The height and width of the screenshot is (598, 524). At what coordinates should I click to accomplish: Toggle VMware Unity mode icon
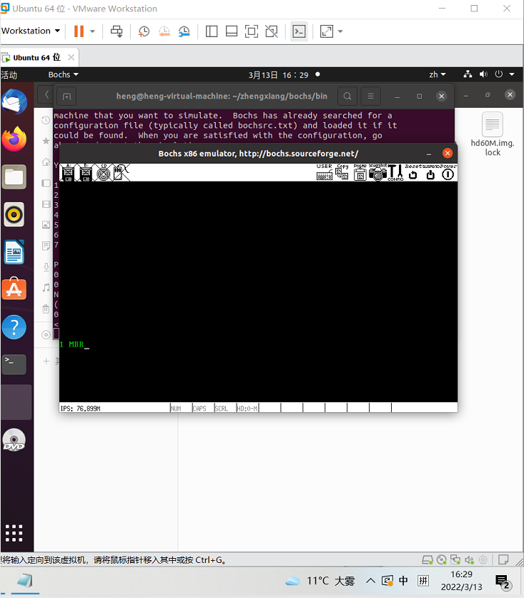tap(272, 31)
